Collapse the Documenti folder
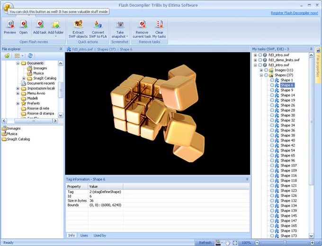The height and width of the screenshot is (246, 322). [x=18, y=63]
